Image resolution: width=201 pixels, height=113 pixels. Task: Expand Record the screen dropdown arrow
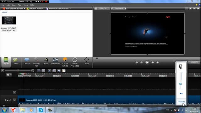click(24, 8)
